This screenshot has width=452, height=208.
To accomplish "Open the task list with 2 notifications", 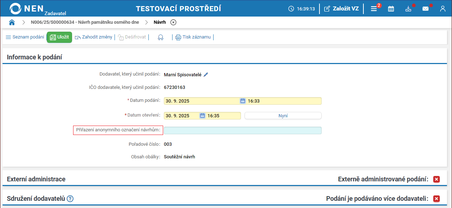I will pos(374,9).
